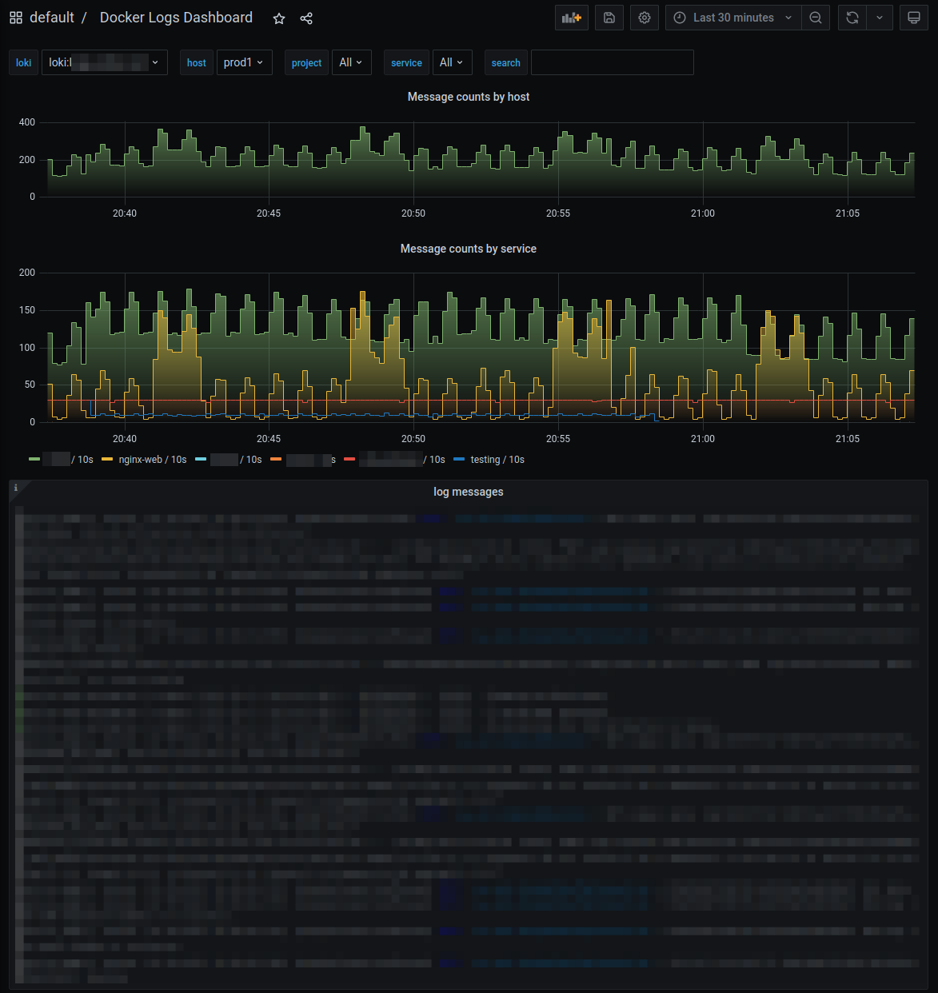Open the host prod1 dropdown
The height and width of the screenshot is (993, 938).
244,62
